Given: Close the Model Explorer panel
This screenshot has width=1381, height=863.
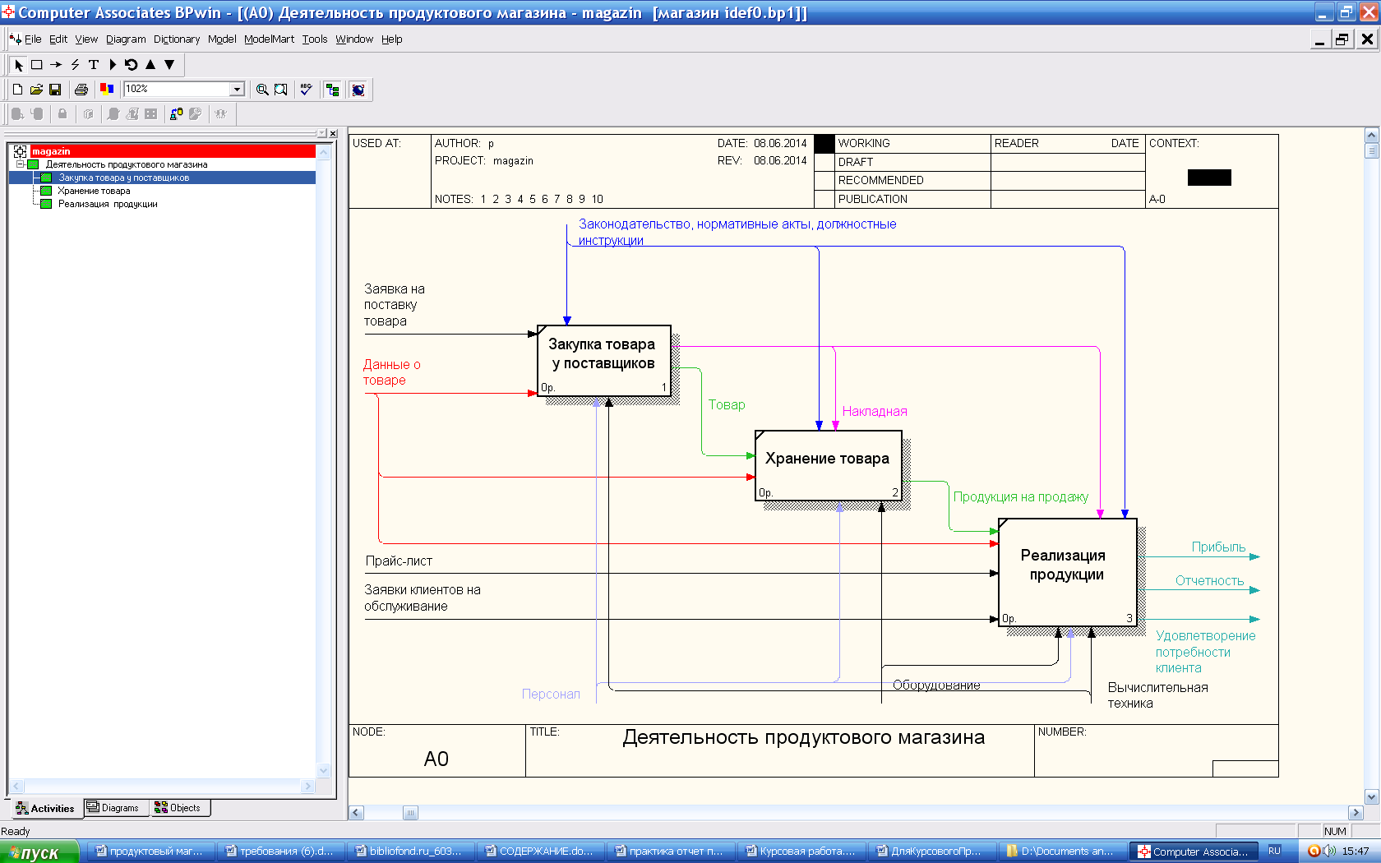Looking at the screenshot, I should pos(333,133).
